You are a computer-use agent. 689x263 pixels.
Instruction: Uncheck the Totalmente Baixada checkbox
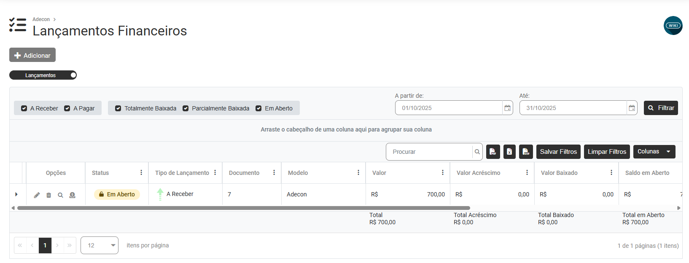118,108
